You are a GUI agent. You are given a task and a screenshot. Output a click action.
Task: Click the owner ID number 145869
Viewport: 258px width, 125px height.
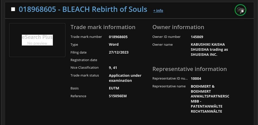pos(197,37)
